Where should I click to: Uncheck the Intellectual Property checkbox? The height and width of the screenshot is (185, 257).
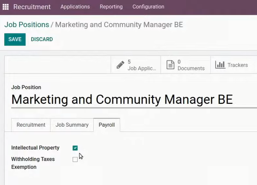tap(75, 148)
